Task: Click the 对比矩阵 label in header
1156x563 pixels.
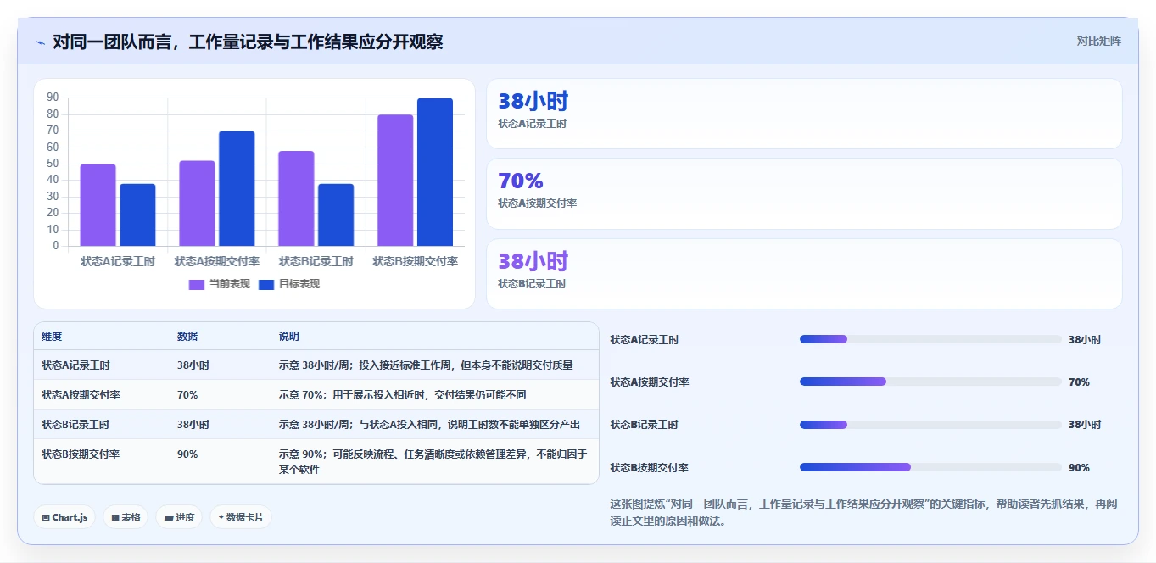Action: 1098,41
